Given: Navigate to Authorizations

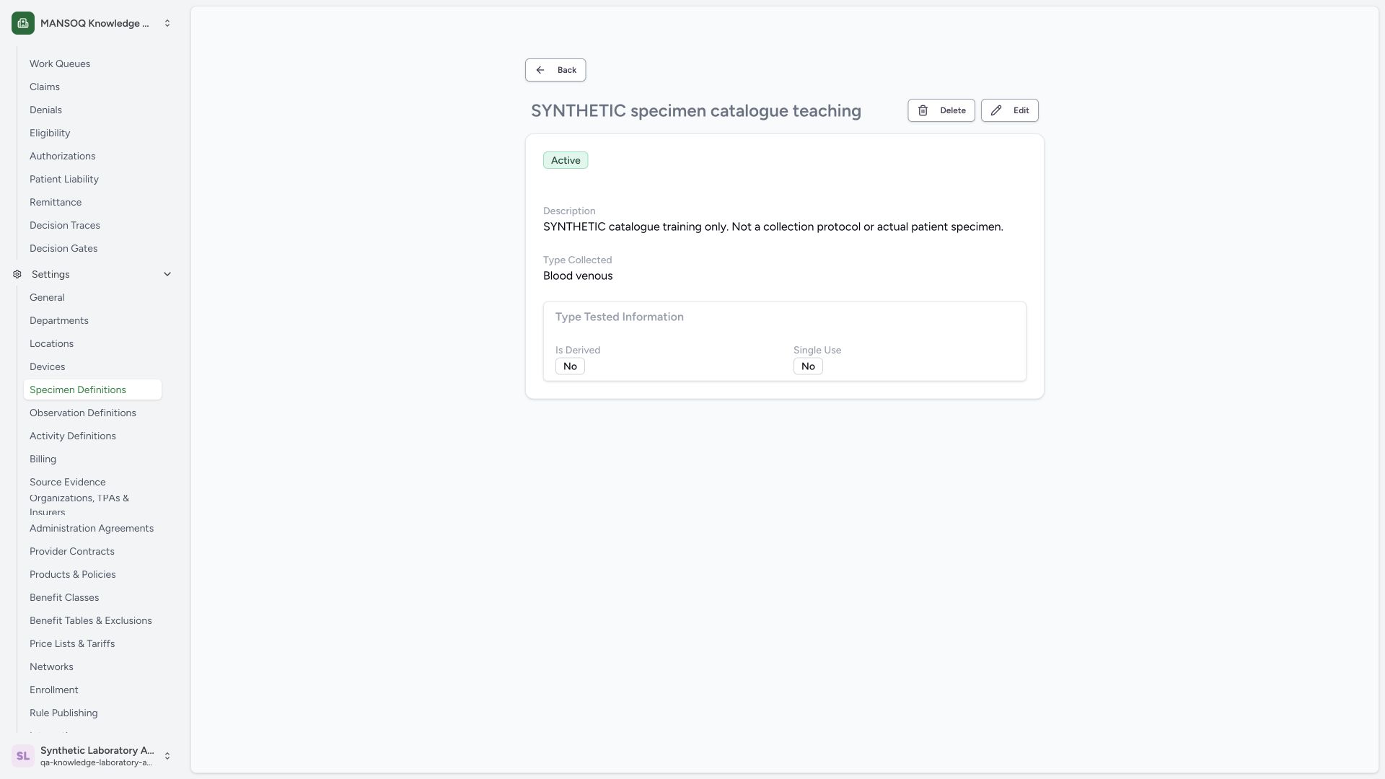Looking at the screenshot, I should (x=92, y=156).
